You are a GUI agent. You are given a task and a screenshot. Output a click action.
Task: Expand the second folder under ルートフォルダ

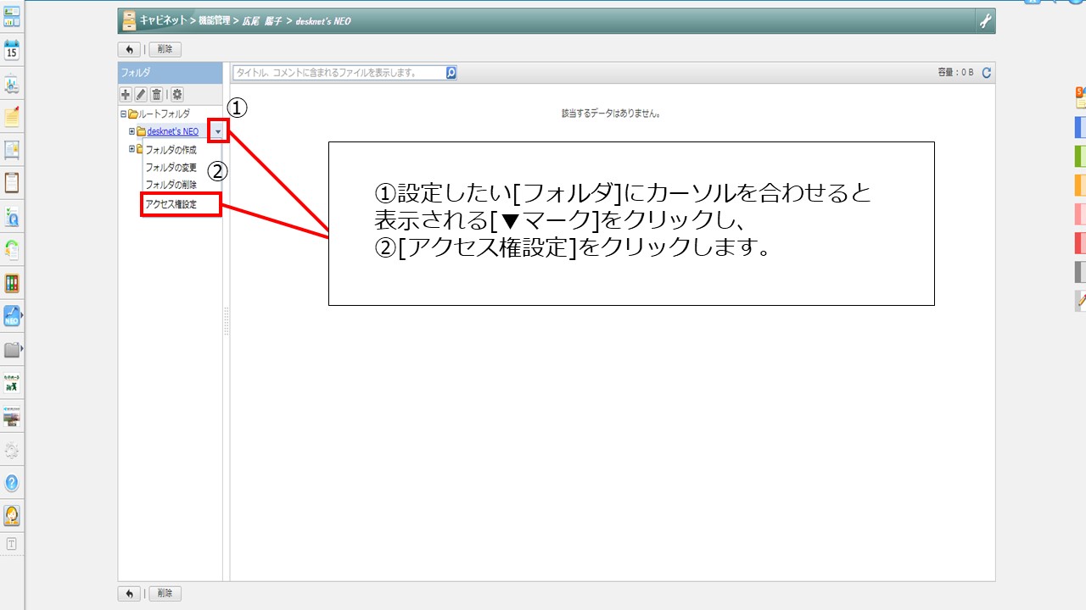pyautogui.click(x=132, y=149)
